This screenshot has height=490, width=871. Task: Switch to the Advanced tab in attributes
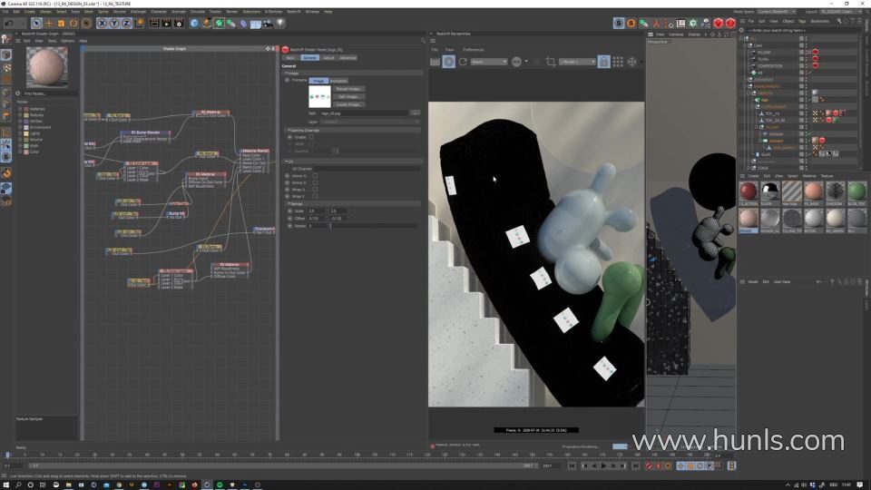pos(347,58)
